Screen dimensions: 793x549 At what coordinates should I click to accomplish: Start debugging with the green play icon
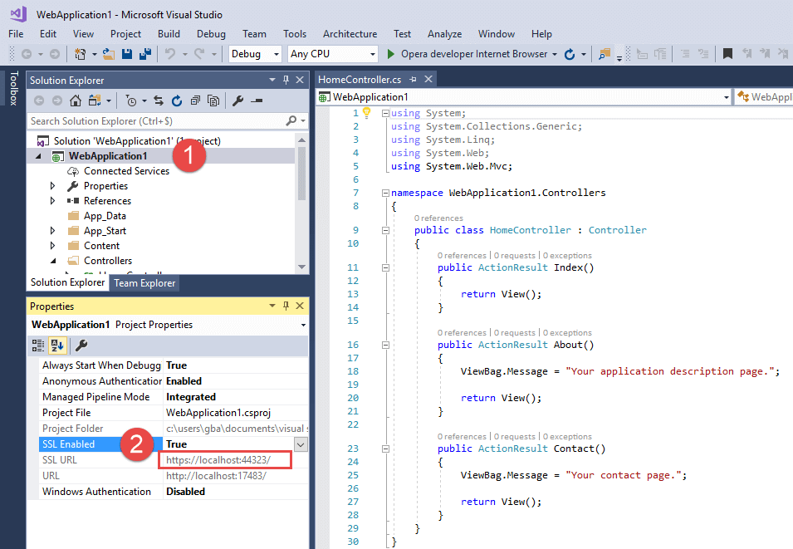pyautogui.click(x=390, y=54)
